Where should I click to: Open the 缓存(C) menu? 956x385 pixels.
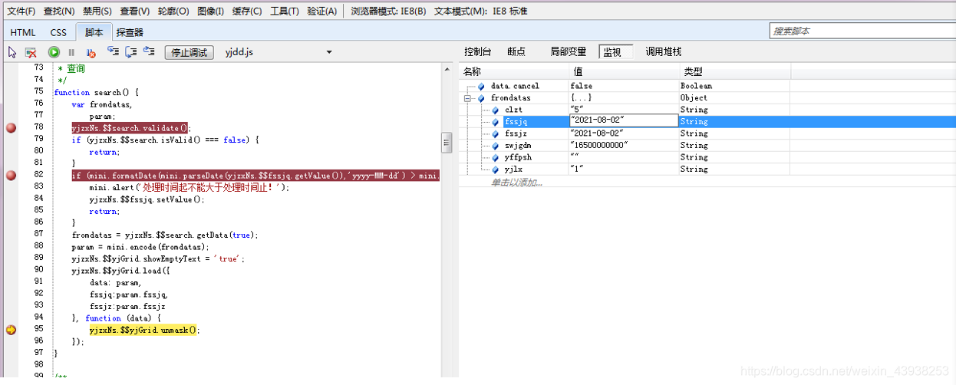click(247, 12)
